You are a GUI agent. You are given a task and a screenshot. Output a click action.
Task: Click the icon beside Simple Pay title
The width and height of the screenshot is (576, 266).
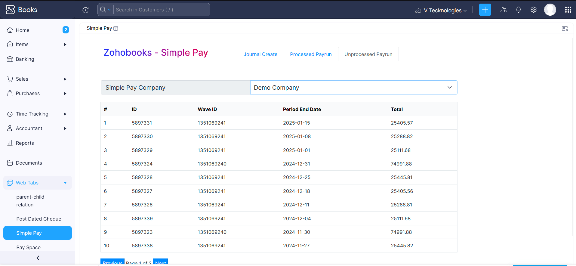(x=116, y=28)
